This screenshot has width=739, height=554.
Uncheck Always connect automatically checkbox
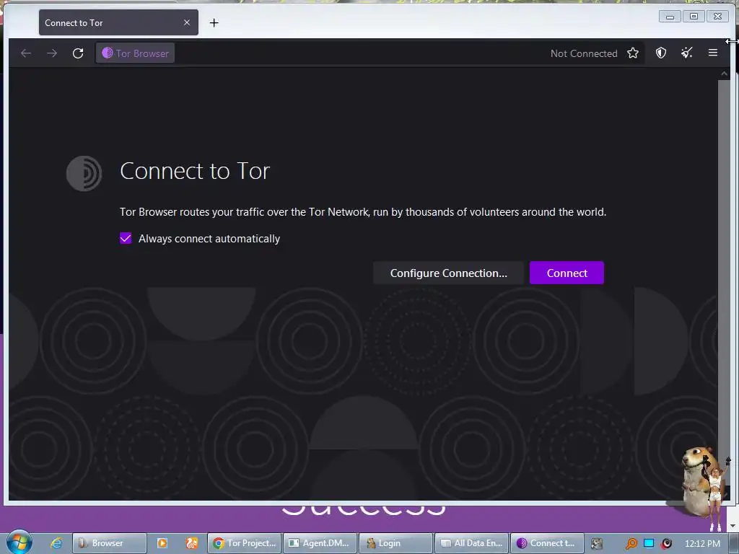tap(126, 238)
